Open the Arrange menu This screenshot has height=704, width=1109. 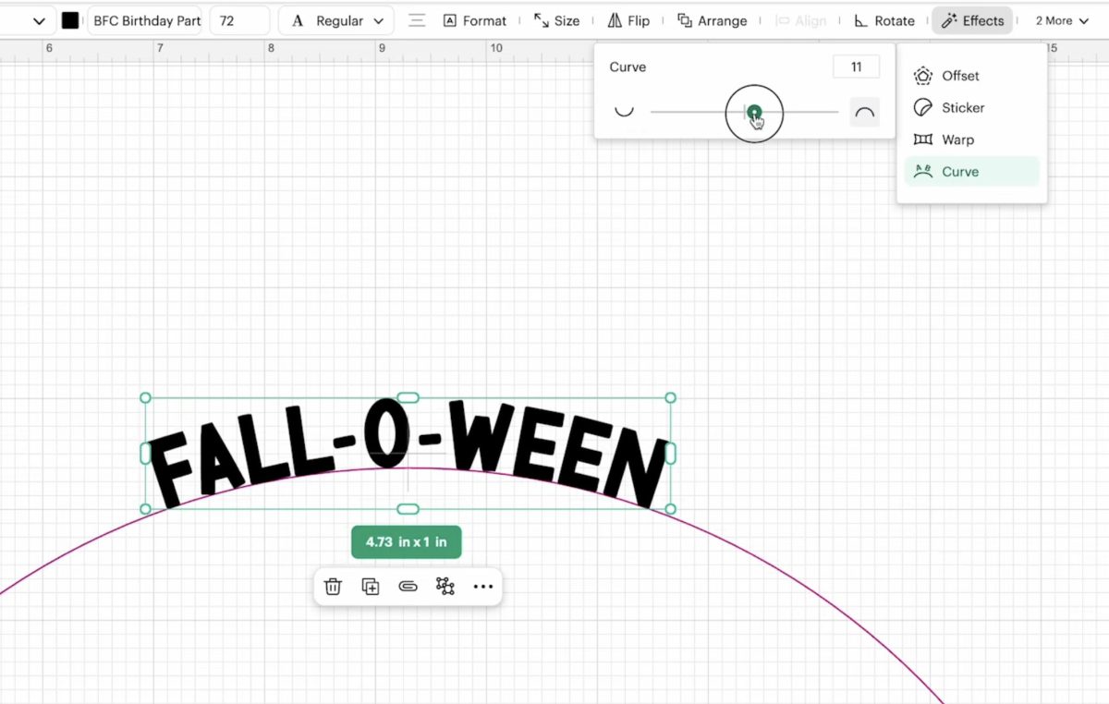coord(712,20)
